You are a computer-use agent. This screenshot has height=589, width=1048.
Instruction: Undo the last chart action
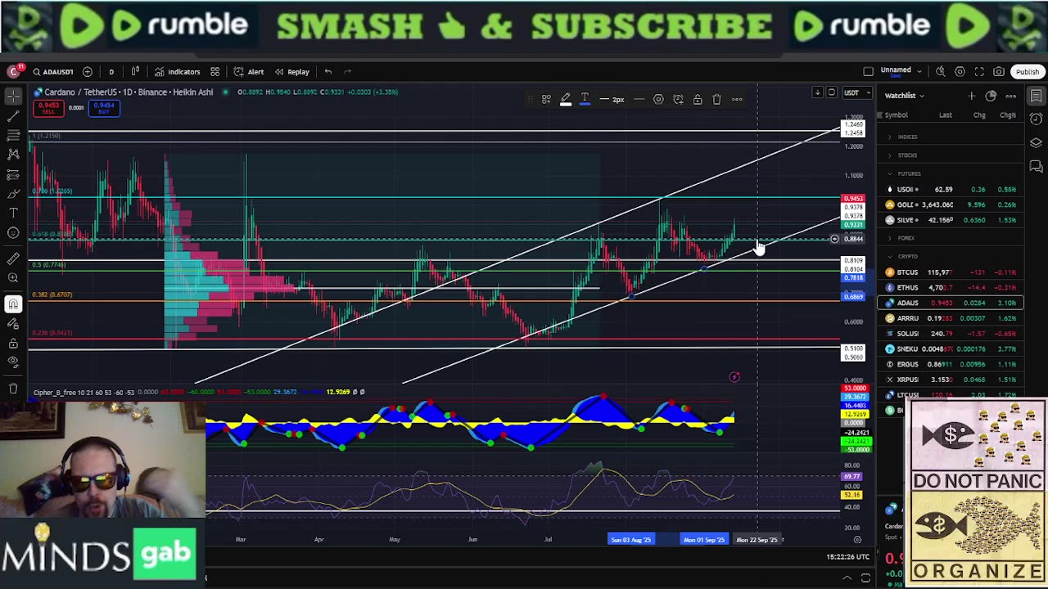point(327,72)
